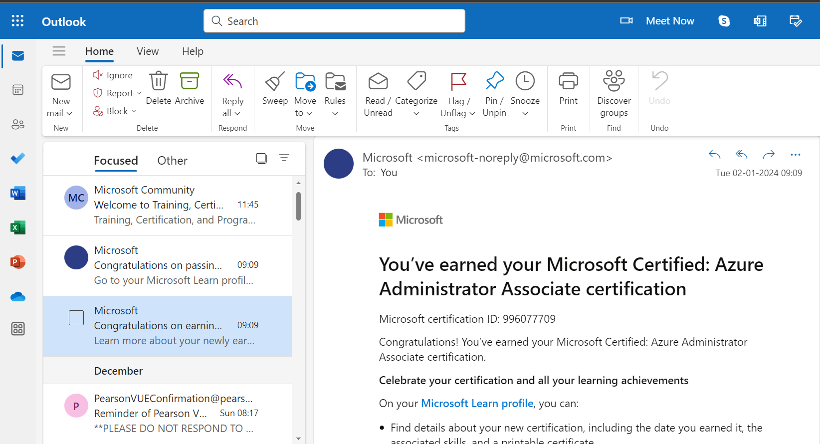Launch PowerPoint from the left sidebar
The width and height of the screenshot is (820, 444).
pos(18,262)
